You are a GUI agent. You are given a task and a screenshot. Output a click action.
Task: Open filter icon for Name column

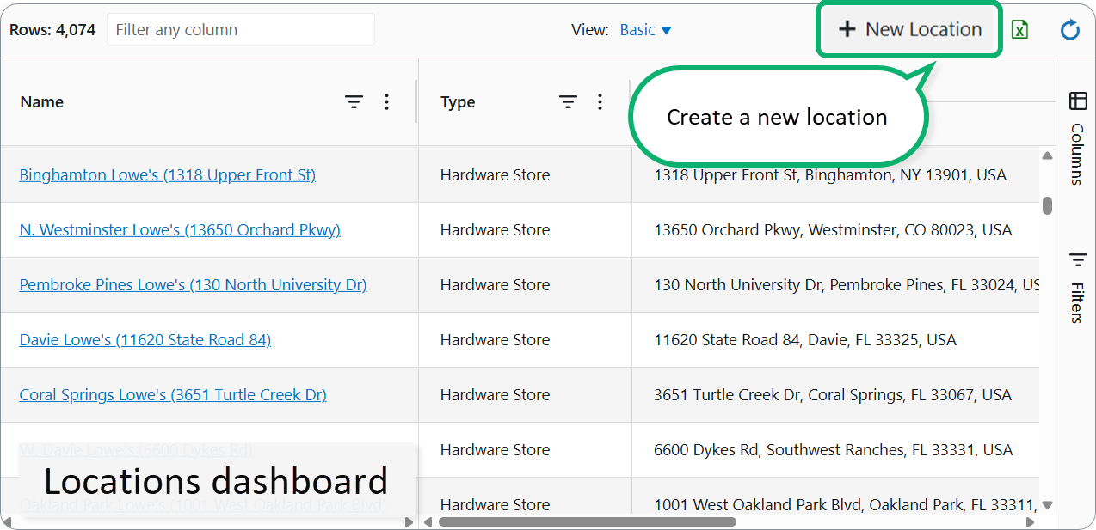354,102
